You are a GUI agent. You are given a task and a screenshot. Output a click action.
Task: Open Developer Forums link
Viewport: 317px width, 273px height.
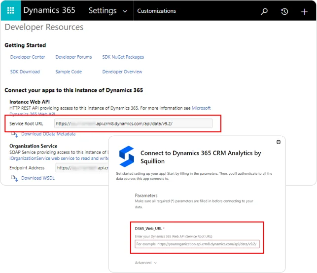pos(73,57)
